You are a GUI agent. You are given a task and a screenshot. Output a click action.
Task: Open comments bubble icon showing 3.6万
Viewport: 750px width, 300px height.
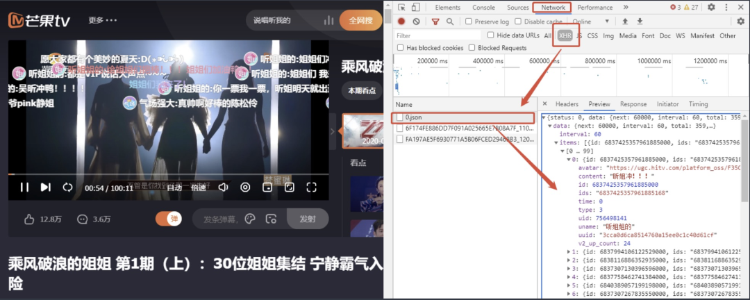[x=82, y=219]
